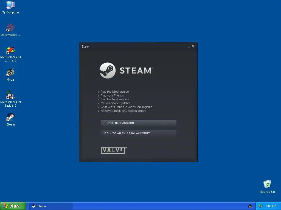Click 'Get automatic updates' text

click(116, 103)
